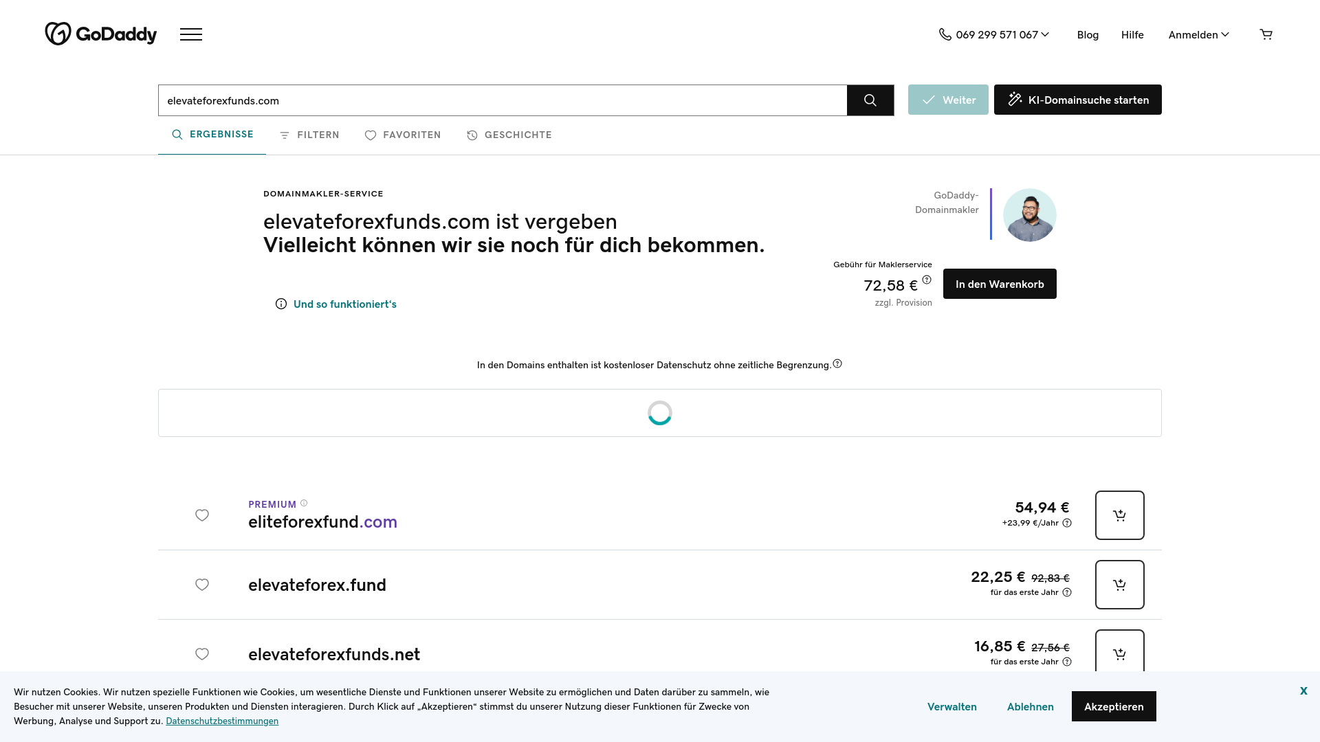Viewport: 1320px width, 742px height.
Task: Open the GESCHICHTE tab
Action: (x=509, y=135)
